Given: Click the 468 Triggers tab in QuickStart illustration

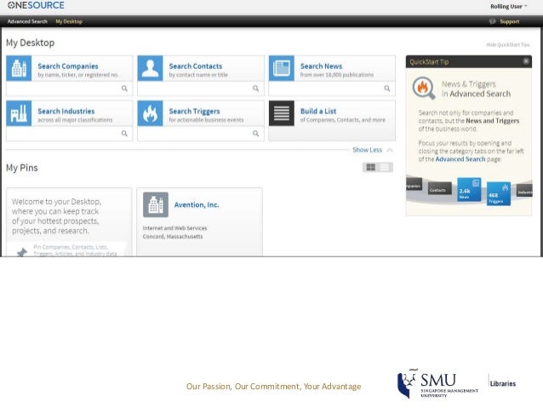Looking at the screenshot, I should pyautogui.click(x=499, y=193).
